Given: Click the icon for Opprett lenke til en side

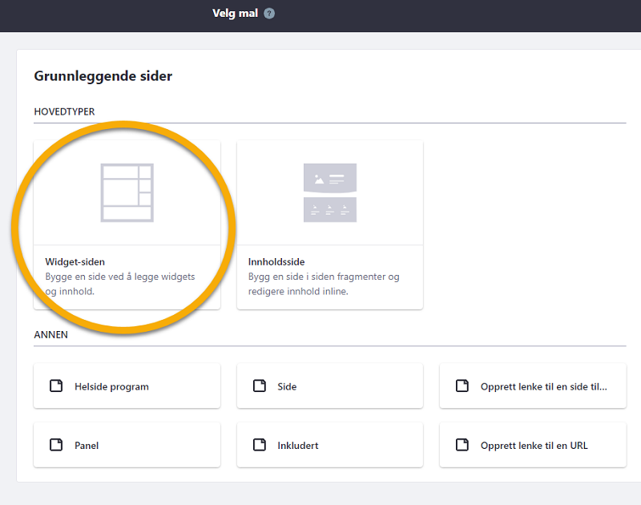Looking at the screenshot, I should pos(462,386).
